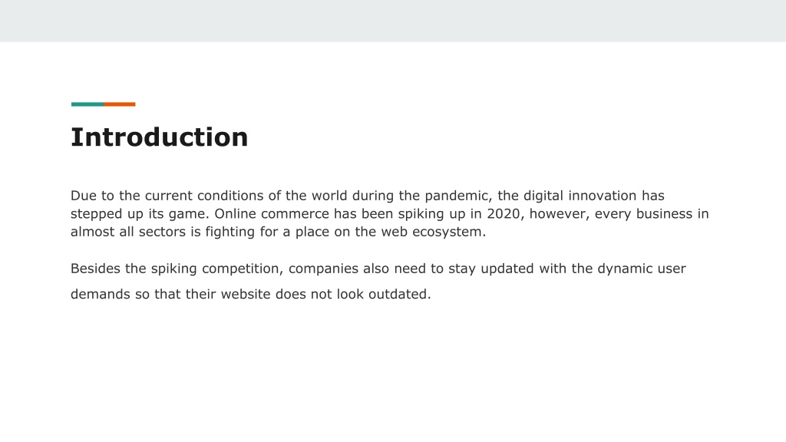Click the phrase 'spiking competition'

click(215, 269)
